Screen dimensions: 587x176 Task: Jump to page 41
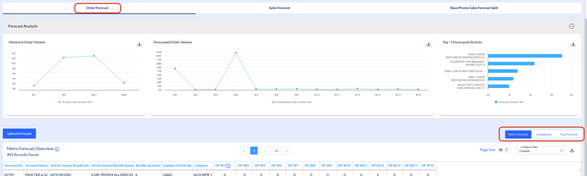pyautogui.click(x=277, y=151)
